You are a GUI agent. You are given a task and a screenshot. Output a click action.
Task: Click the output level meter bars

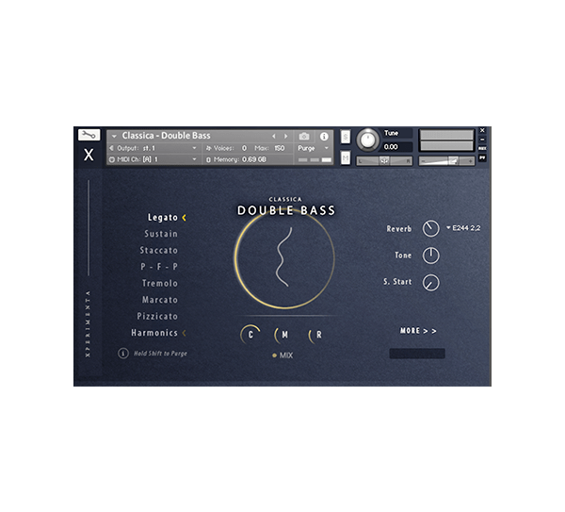(x=446, y=140)
